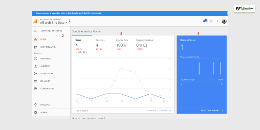The image size is (260, 130).
Task: Click the Real-Time clock icon
Action: click(35, 59)
